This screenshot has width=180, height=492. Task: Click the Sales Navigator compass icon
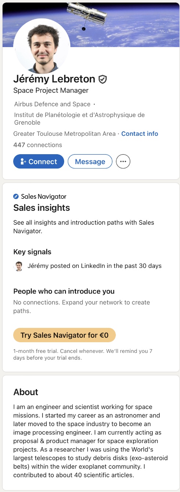(x=16, y=197)
